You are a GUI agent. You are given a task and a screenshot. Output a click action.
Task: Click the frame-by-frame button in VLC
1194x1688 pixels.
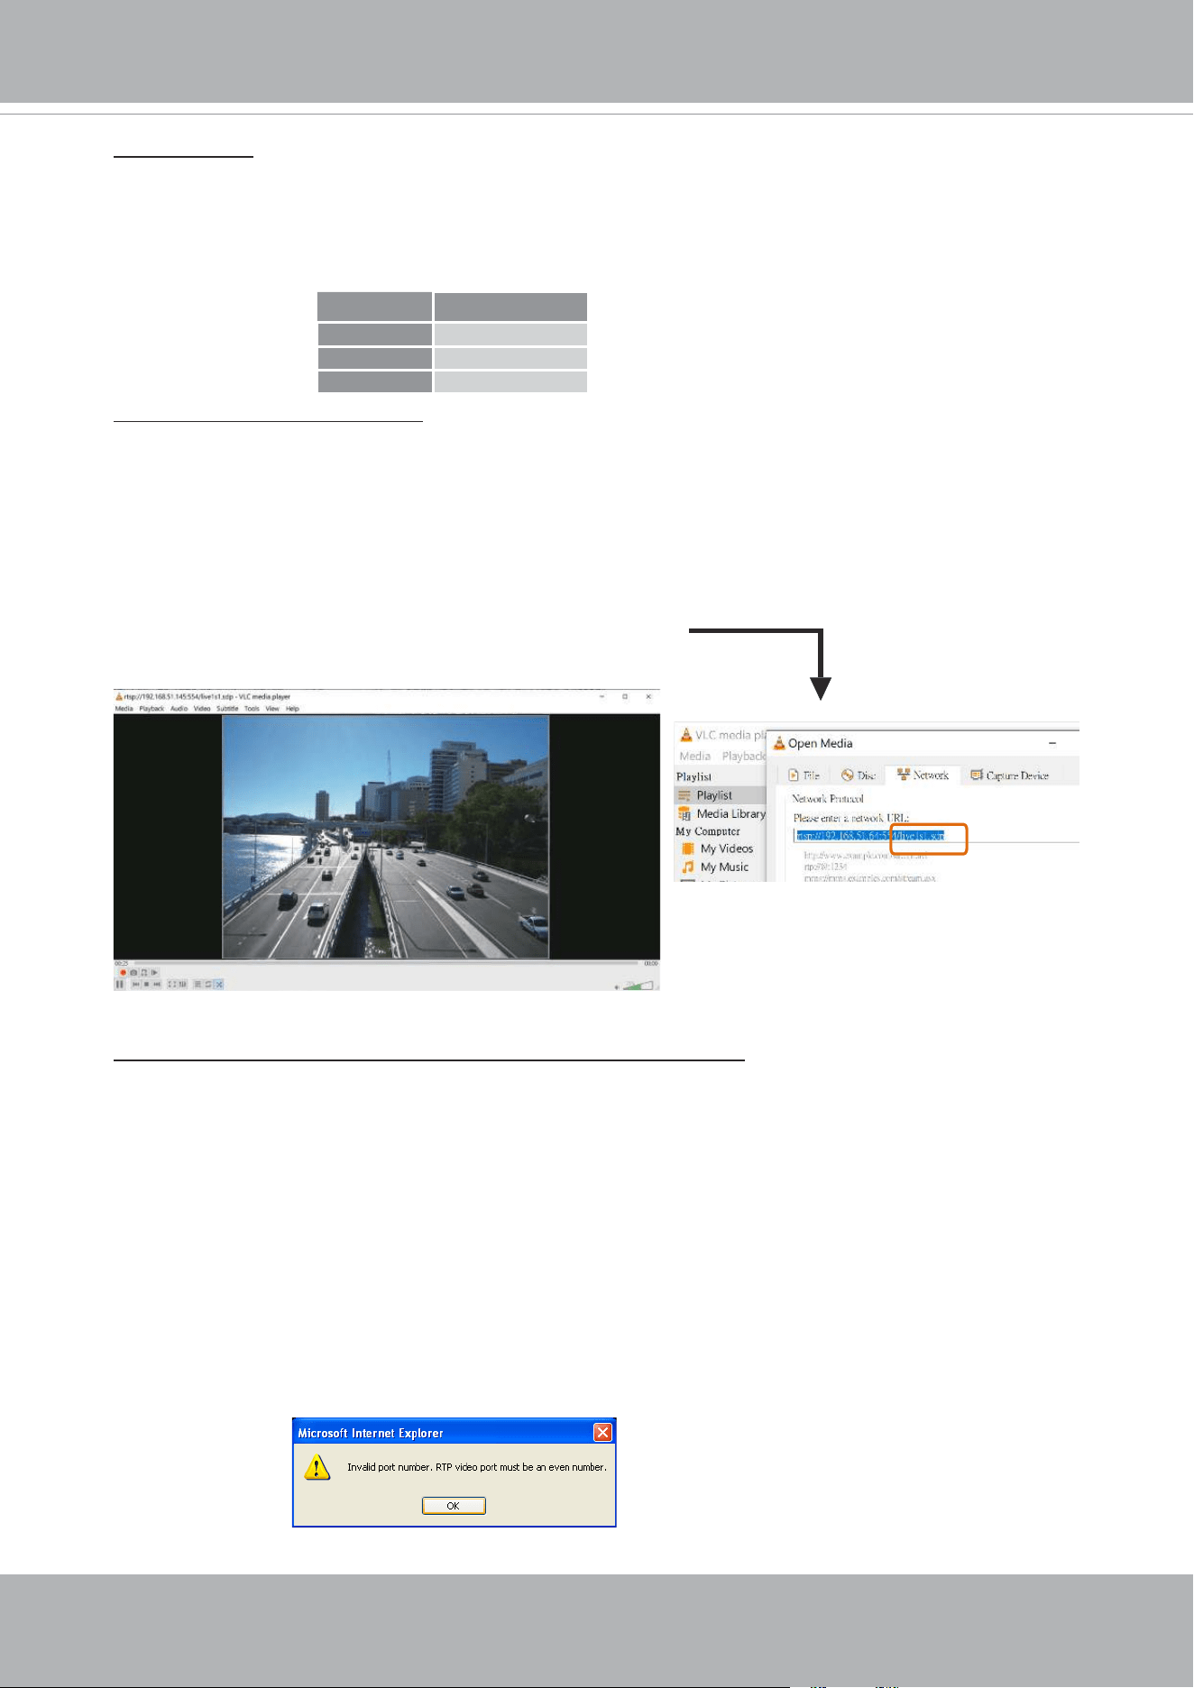pos(154,973)
